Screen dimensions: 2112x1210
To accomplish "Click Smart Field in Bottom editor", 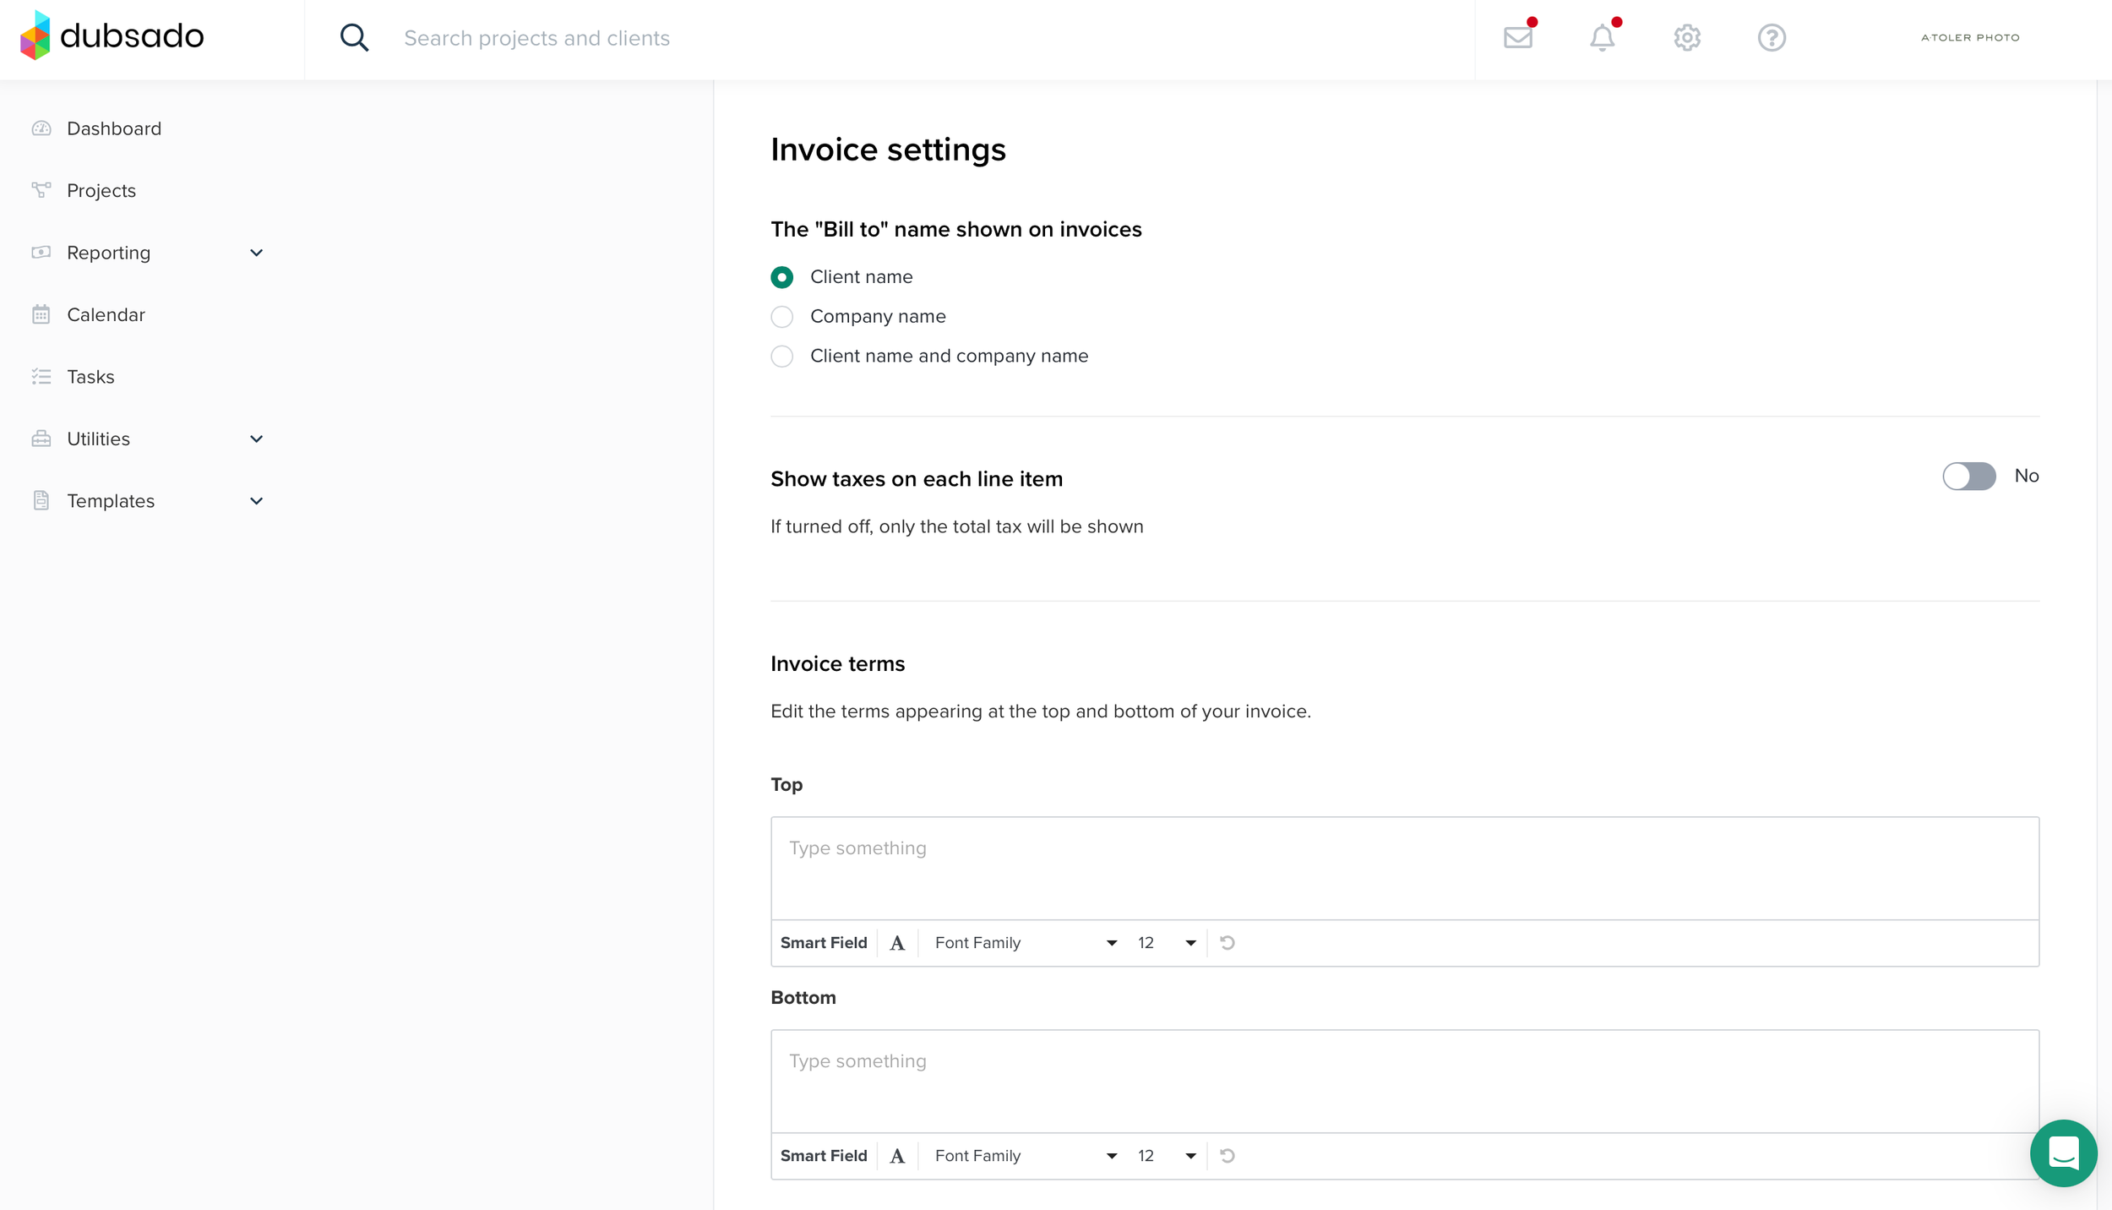I will (x=824, y=1156).
